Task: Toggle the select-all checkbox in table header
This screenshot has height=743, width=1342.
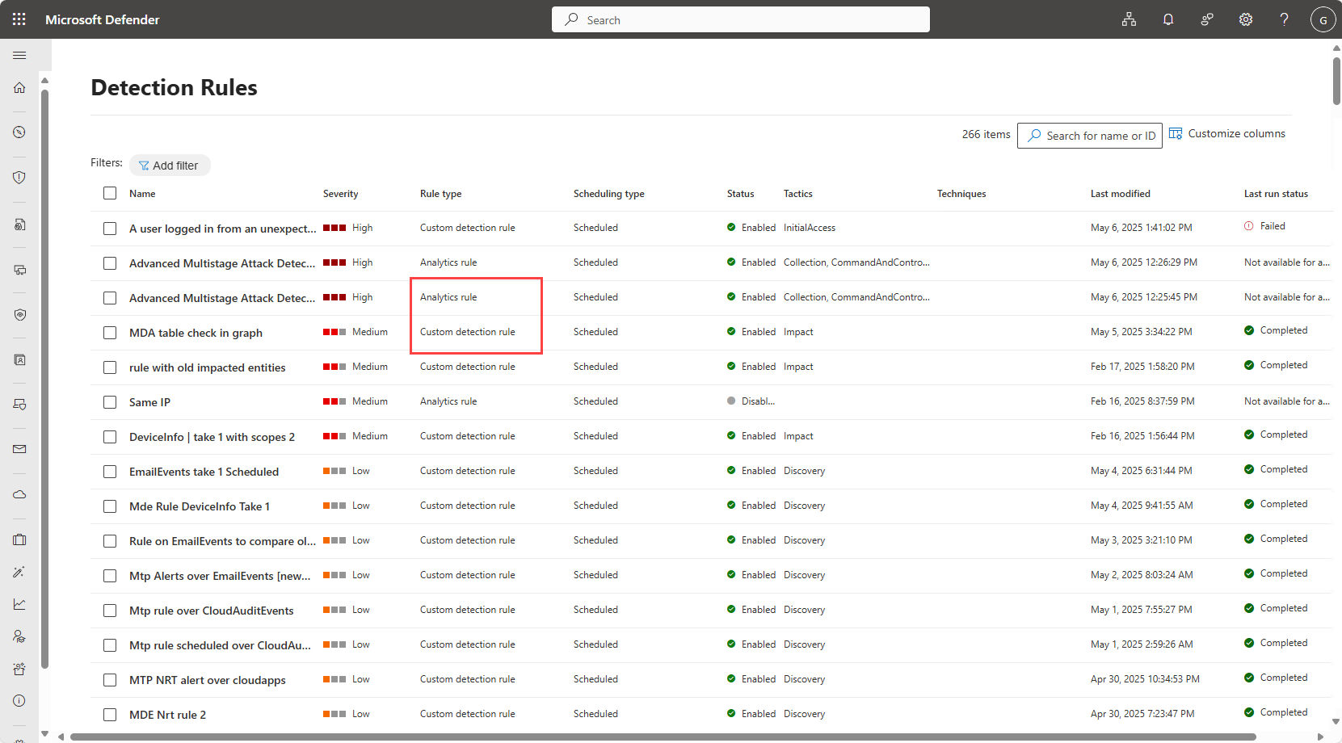Action: tap(110, 193)
